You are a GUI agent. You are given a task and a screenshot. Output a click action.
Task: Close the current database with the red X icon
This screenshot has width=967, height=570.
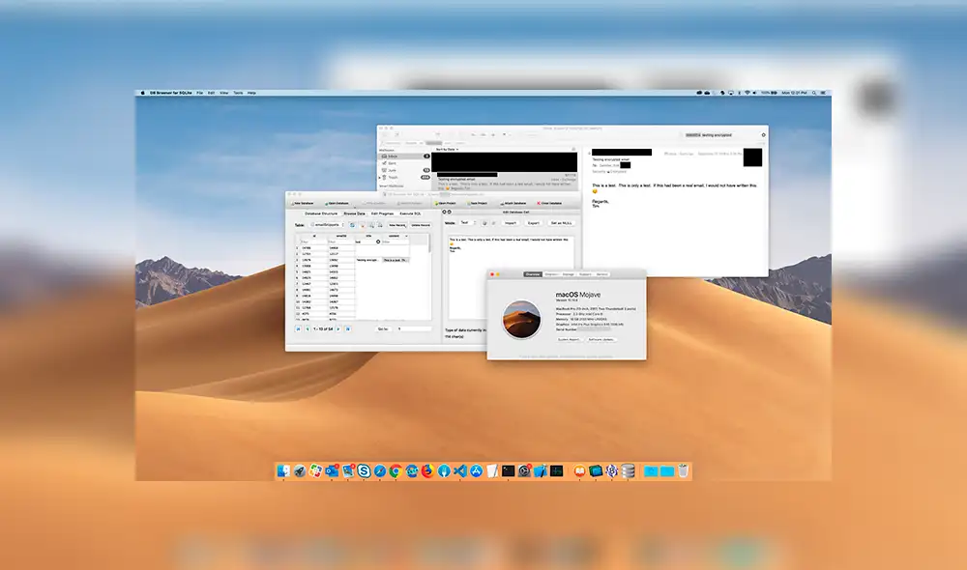coord(548,203)
